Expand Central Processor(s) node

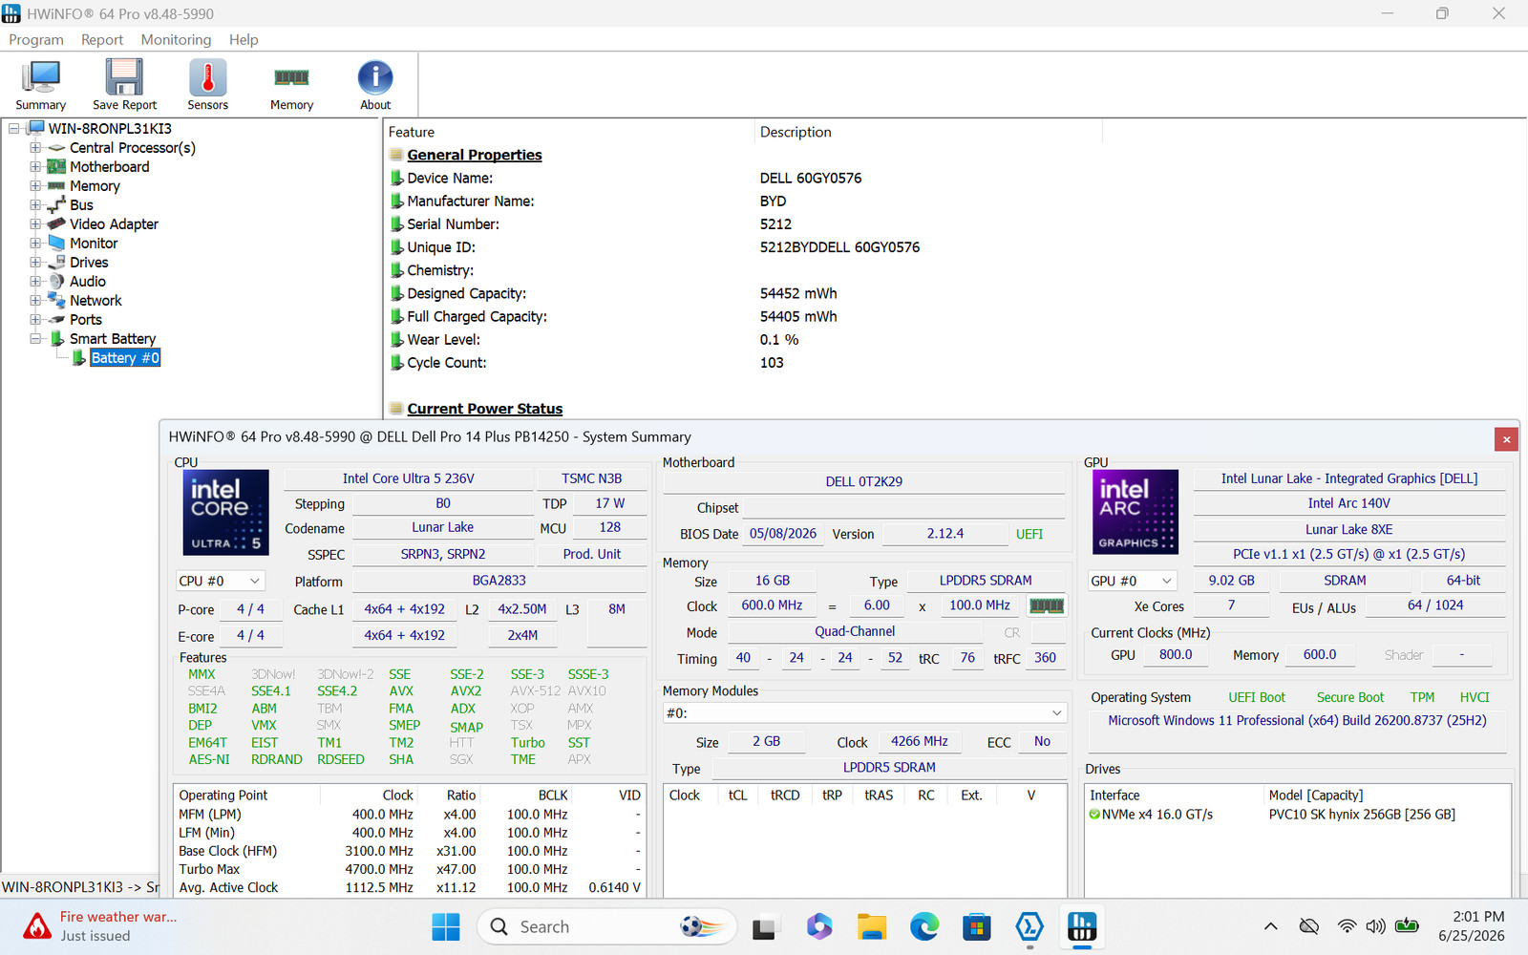coord(35,148)
